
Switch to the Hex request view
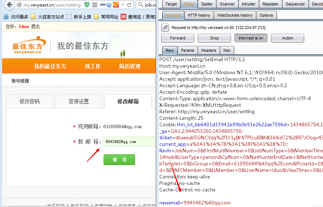pos(227,50)
